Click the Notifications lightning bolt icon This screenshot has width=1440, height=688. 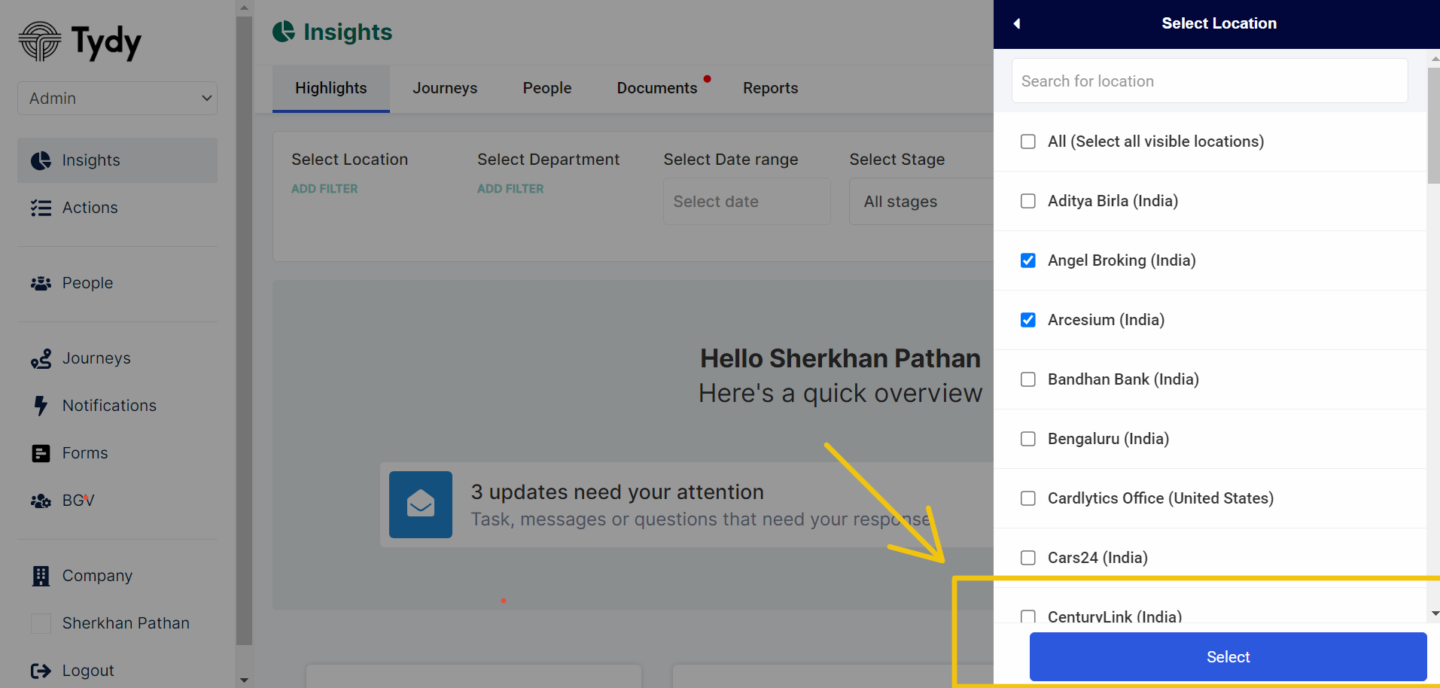pos(41,406)
